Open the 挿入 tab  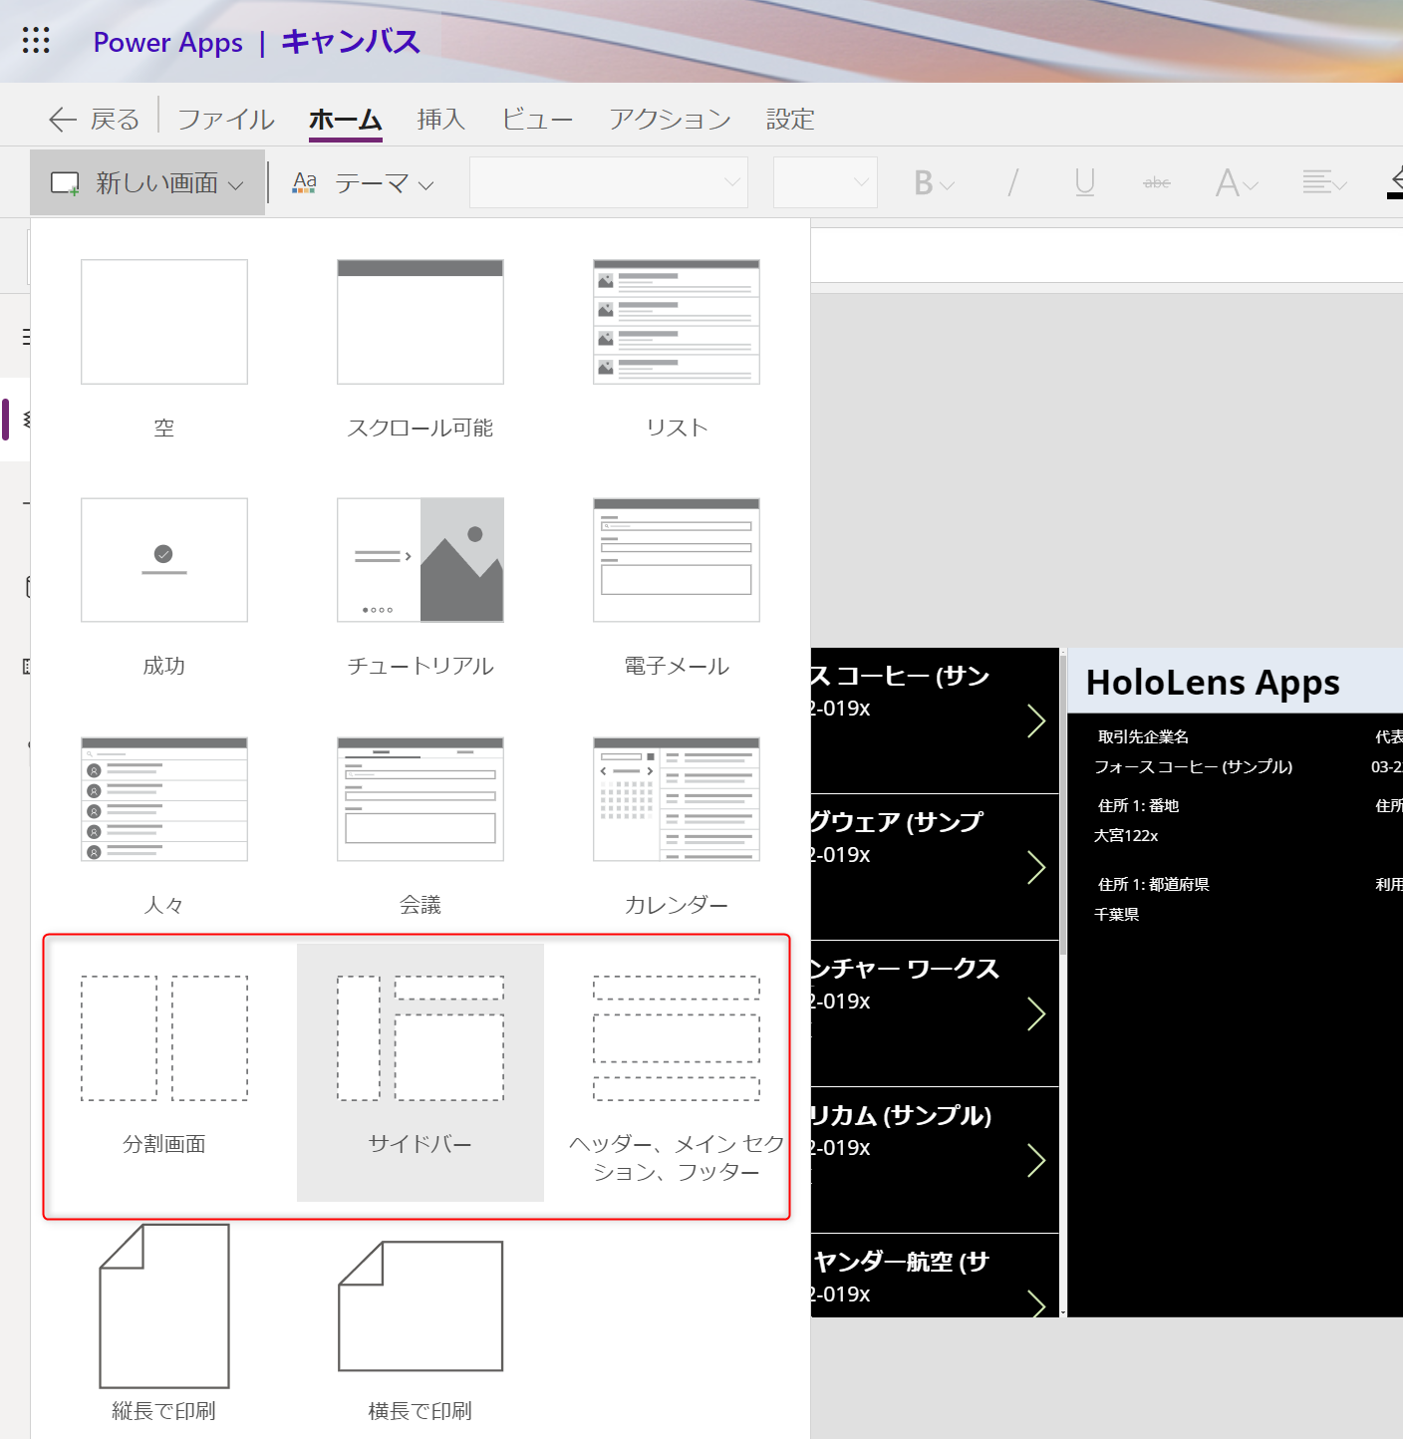(441, 120)
